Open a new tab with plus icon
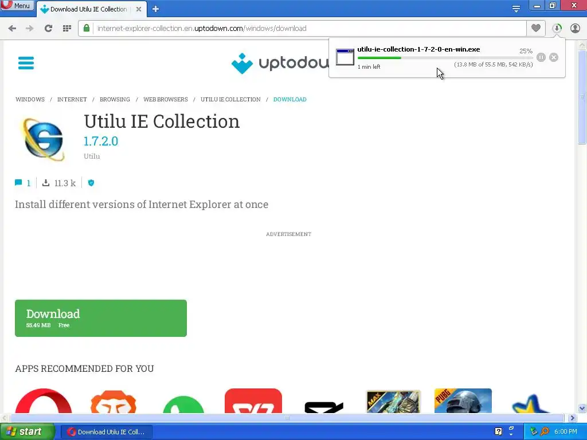Screen dimensions: 587x440 click(156, 9)
